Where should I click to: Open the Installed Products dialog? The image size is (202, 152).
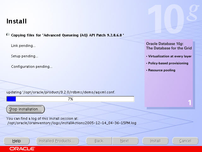[x=57, y=141]
